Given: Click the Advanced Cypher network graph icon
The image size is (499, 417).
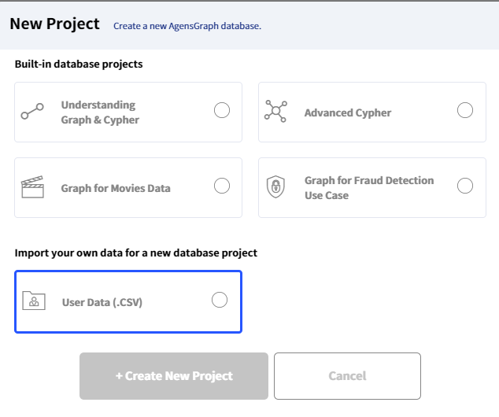Looking at the screenshot, I should pyautogui.click(x=275, y=112).
